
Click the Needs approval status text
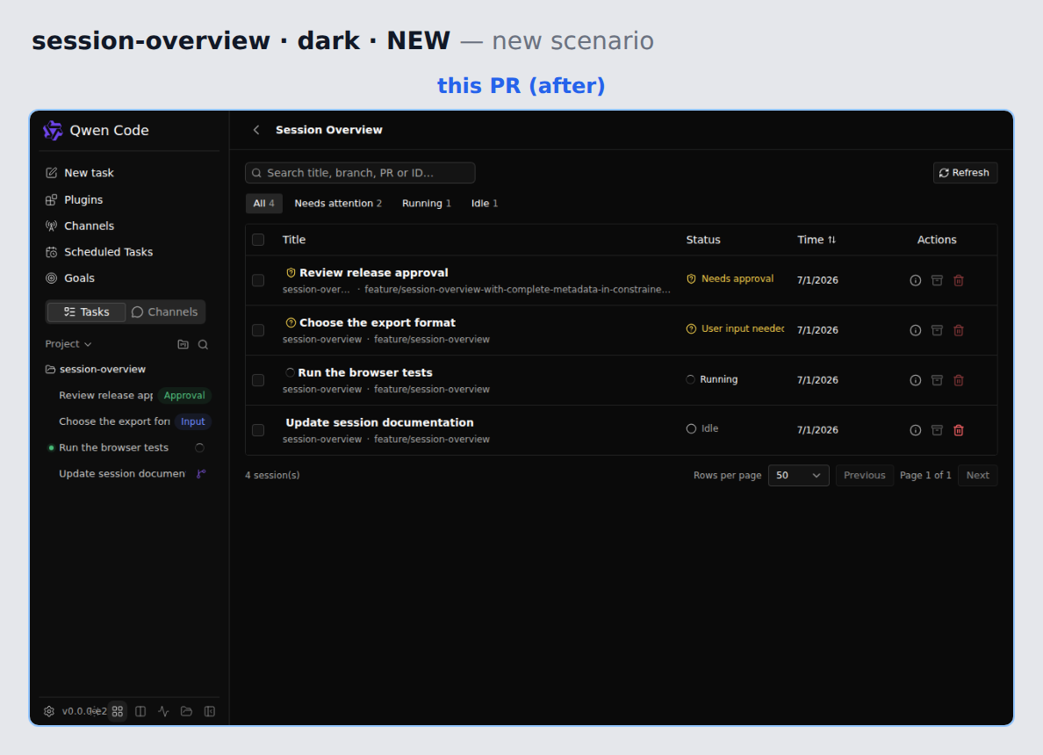737,278
